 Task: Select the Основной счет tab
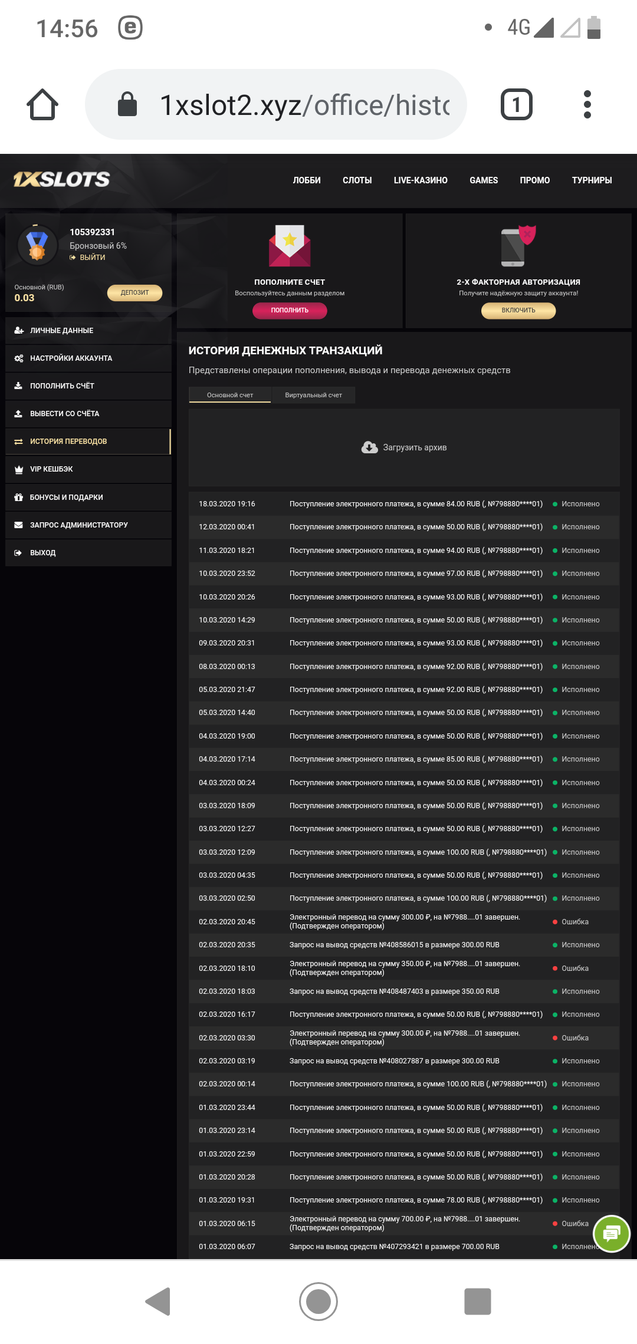[x=230, y=395]
